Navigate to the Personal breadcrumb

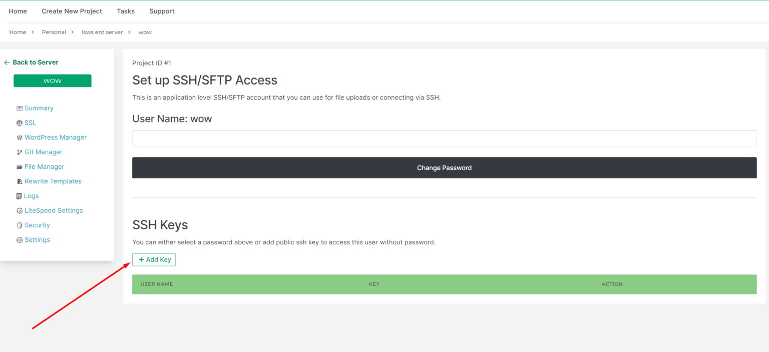pyautogui.click(x=54, y=32)
